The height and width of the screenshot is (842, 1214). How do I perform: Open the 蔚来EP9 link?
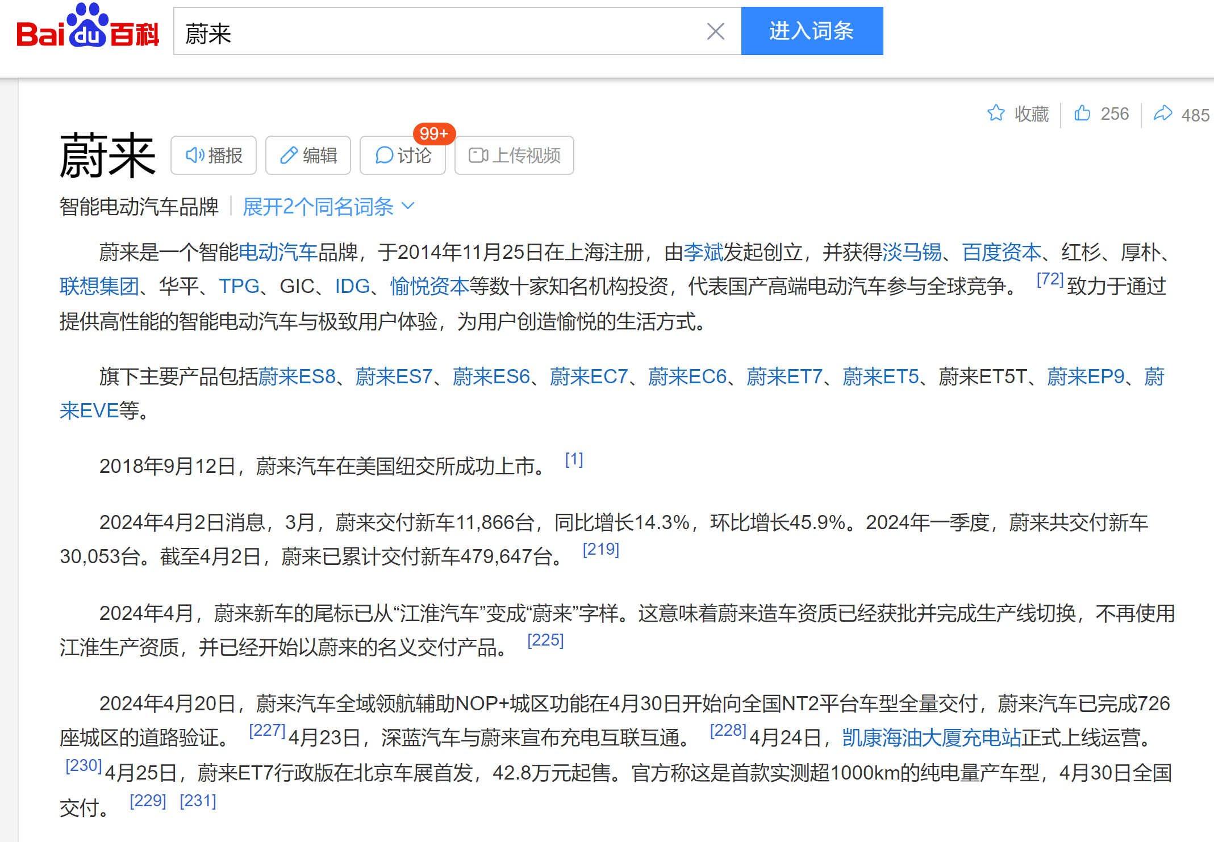(1086, 376)
